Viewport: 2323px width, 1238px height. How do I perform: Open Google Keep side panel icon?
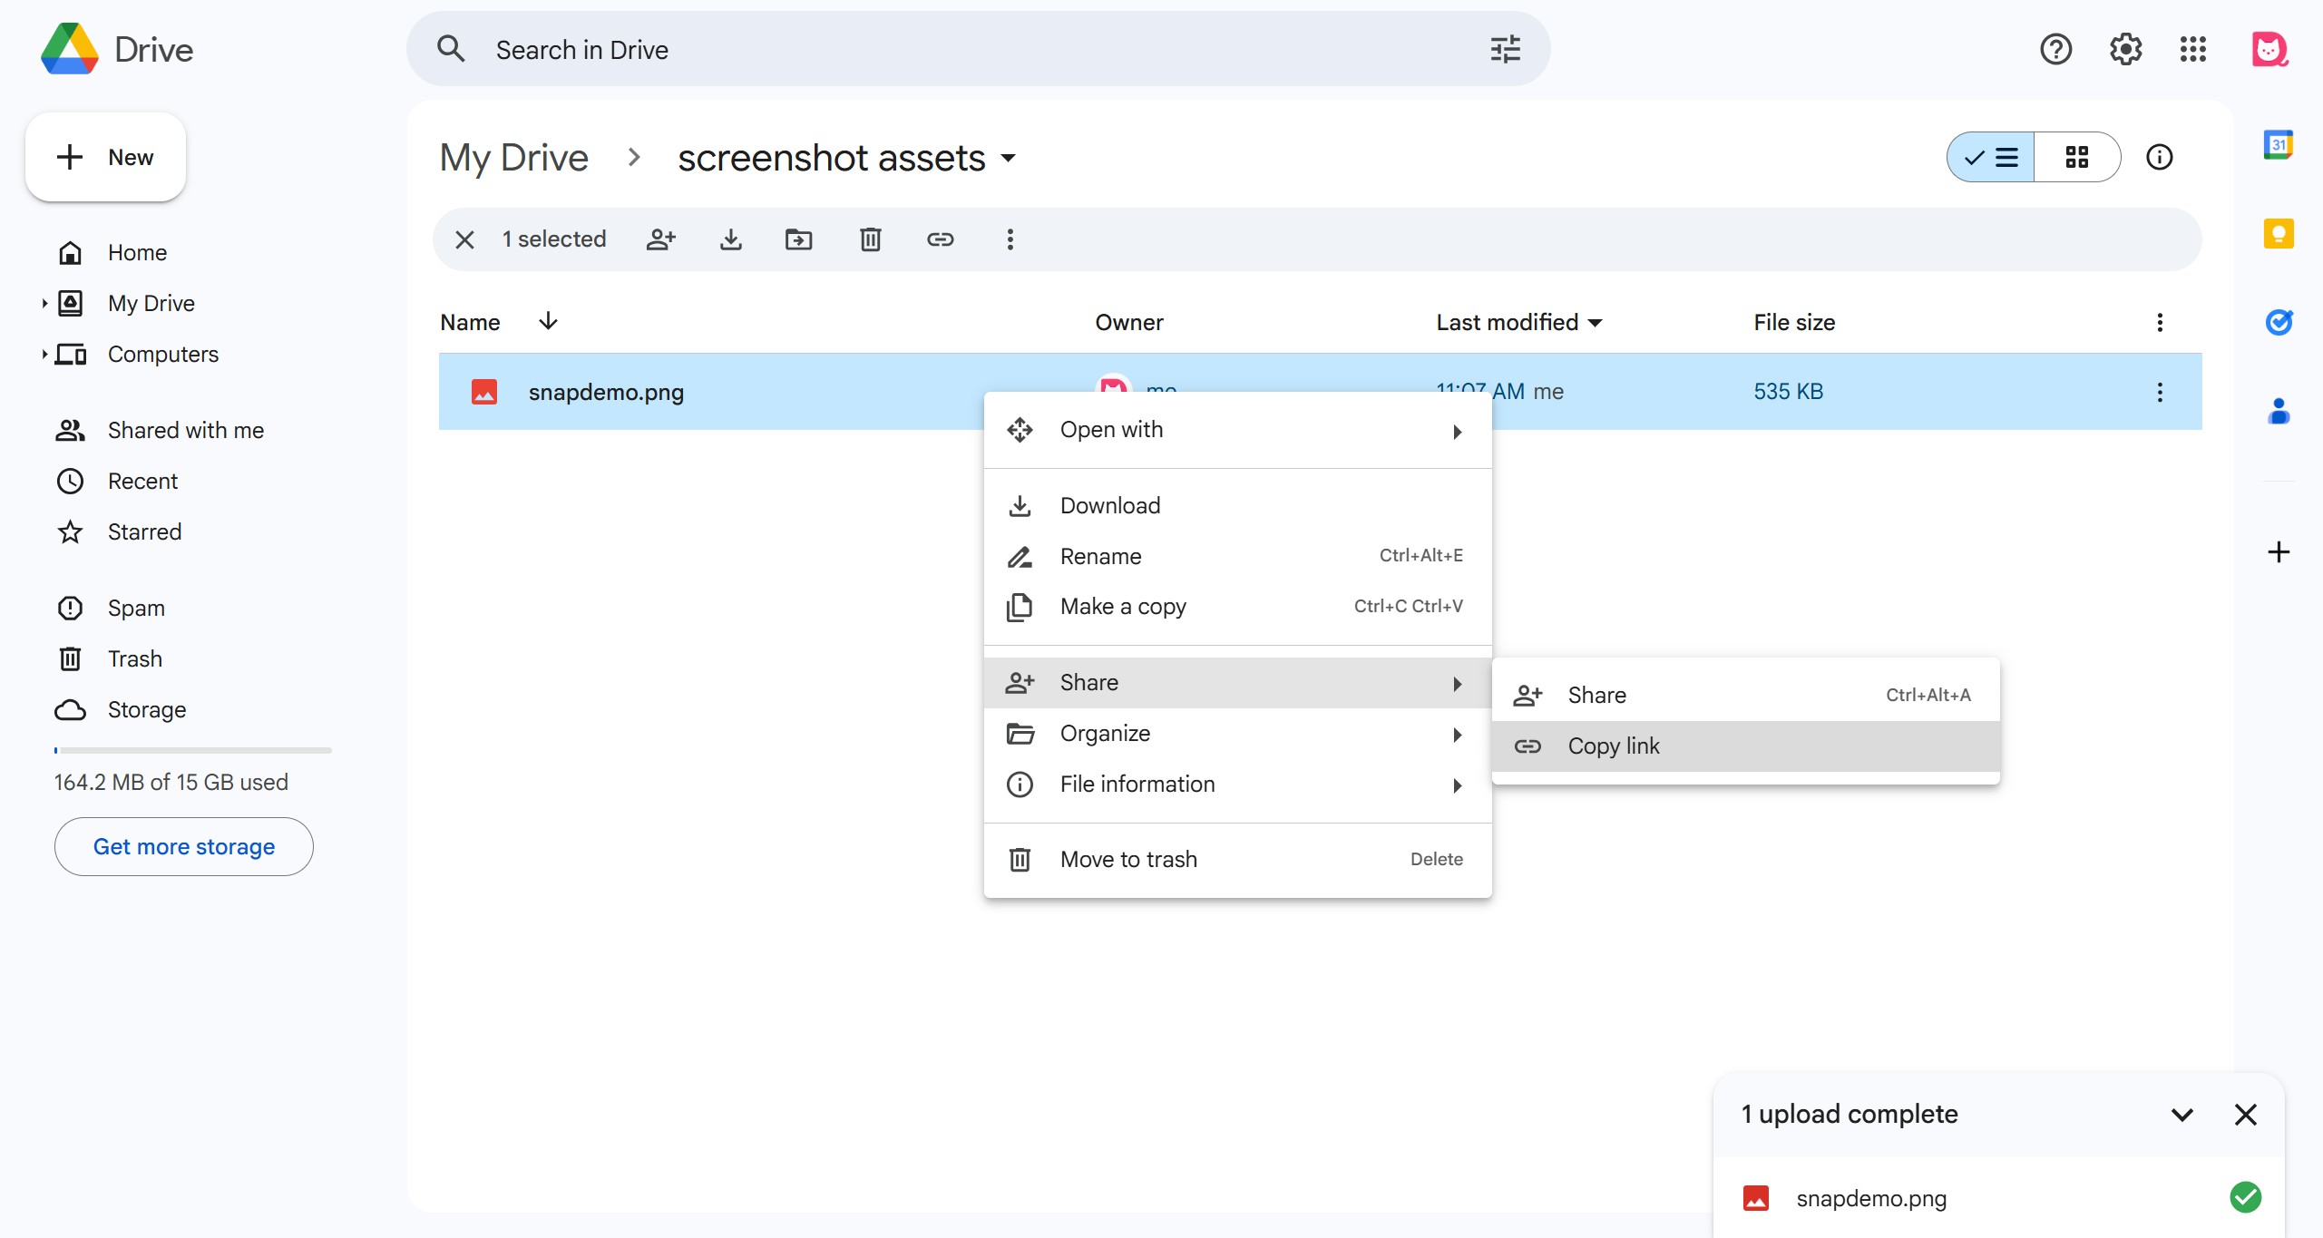[2278, 233]
